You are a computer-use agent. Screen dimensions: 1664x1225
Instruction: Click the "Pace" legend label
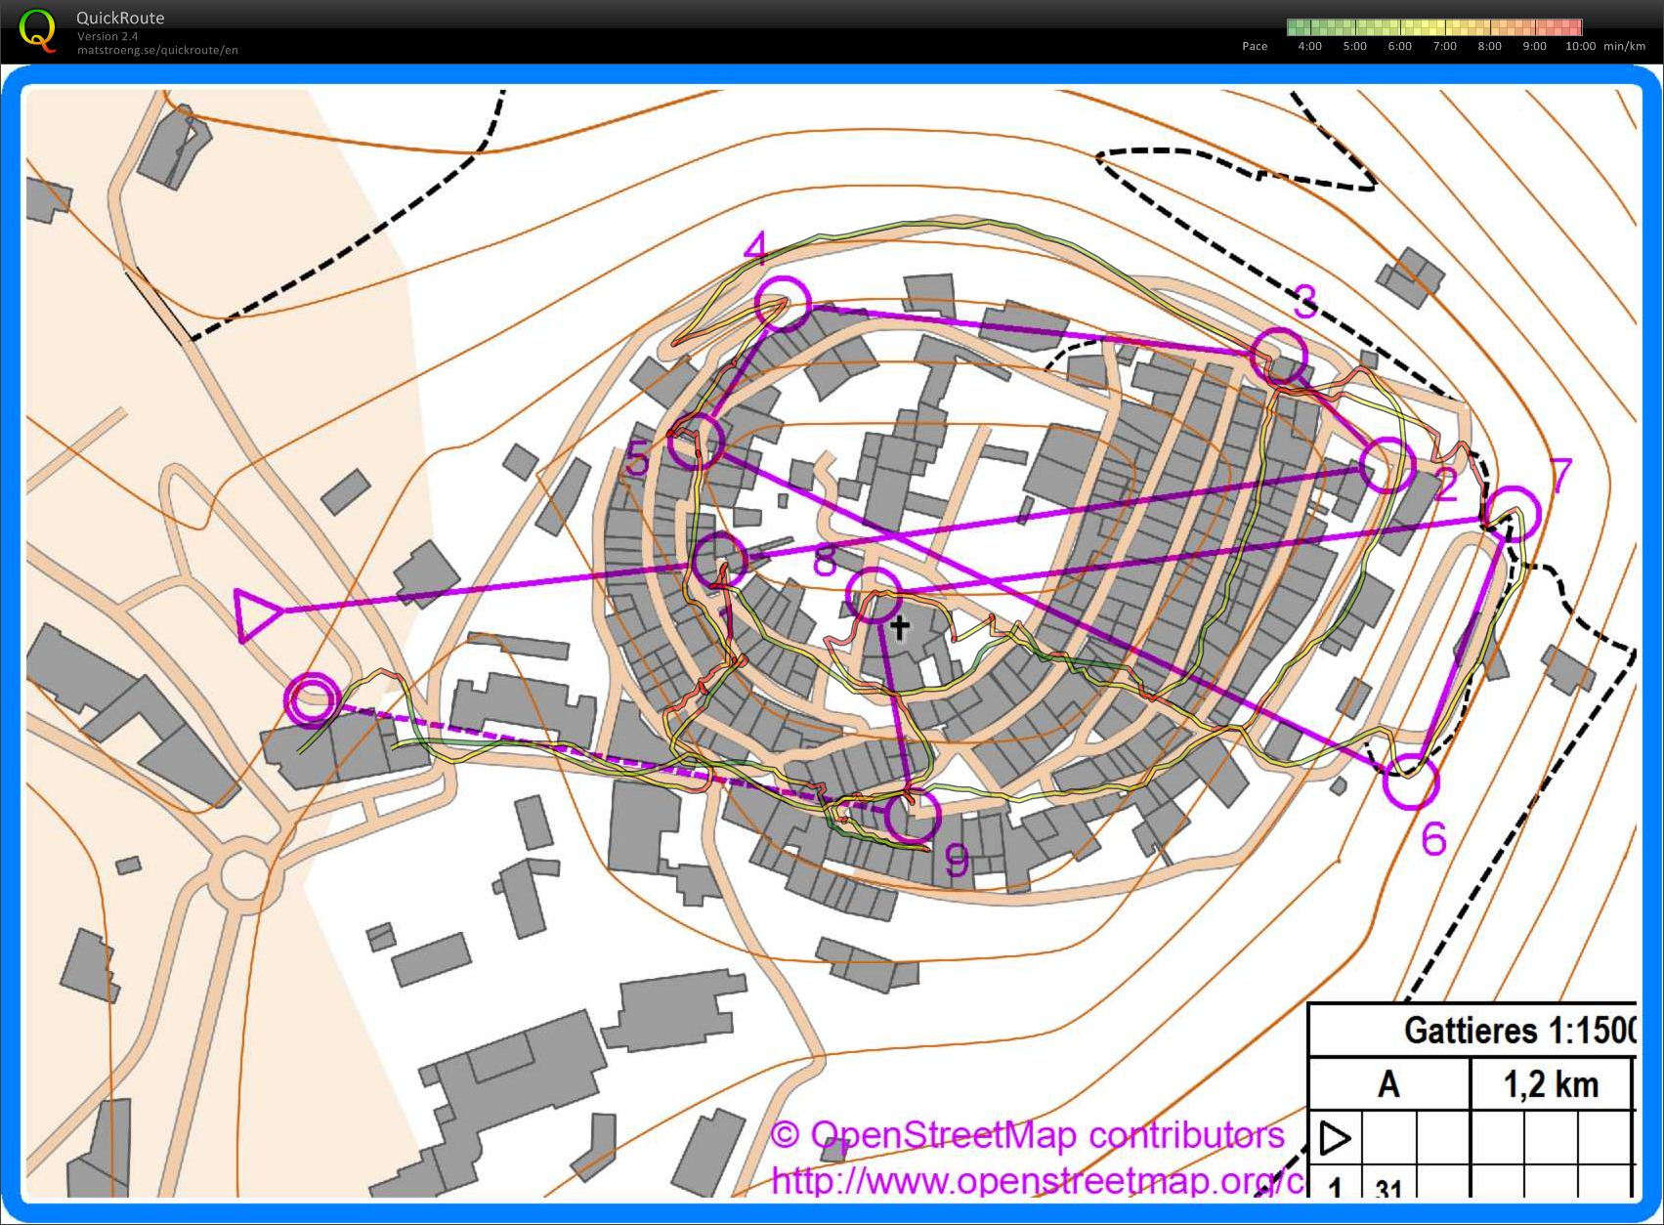pos(1255,46)
